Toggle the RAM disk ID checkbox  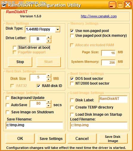(38, 86)
